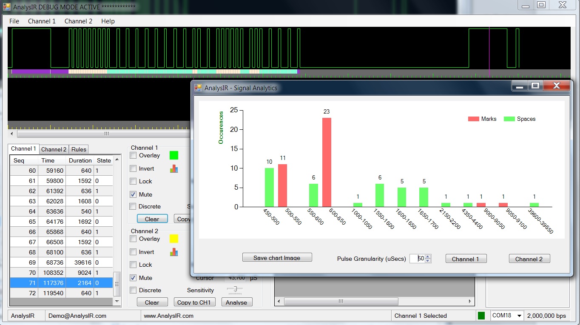
Task: Select sequence row 69 in the table
Action: point(61,262)
